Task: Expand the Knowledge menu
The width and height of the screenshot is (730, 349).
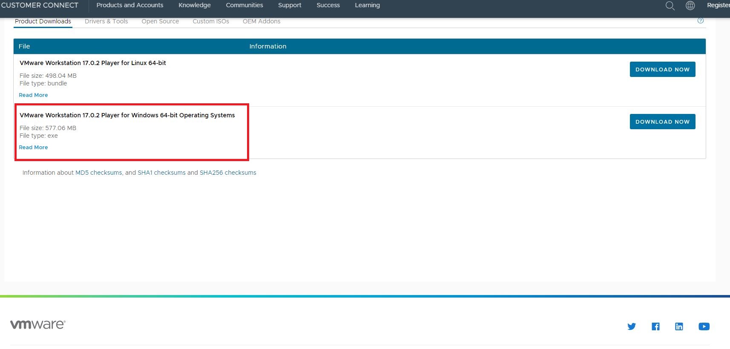Action: click(195, 5)
